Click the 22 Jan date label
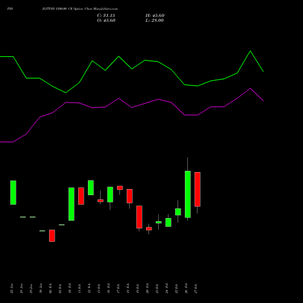 click(x=12, y=288)
